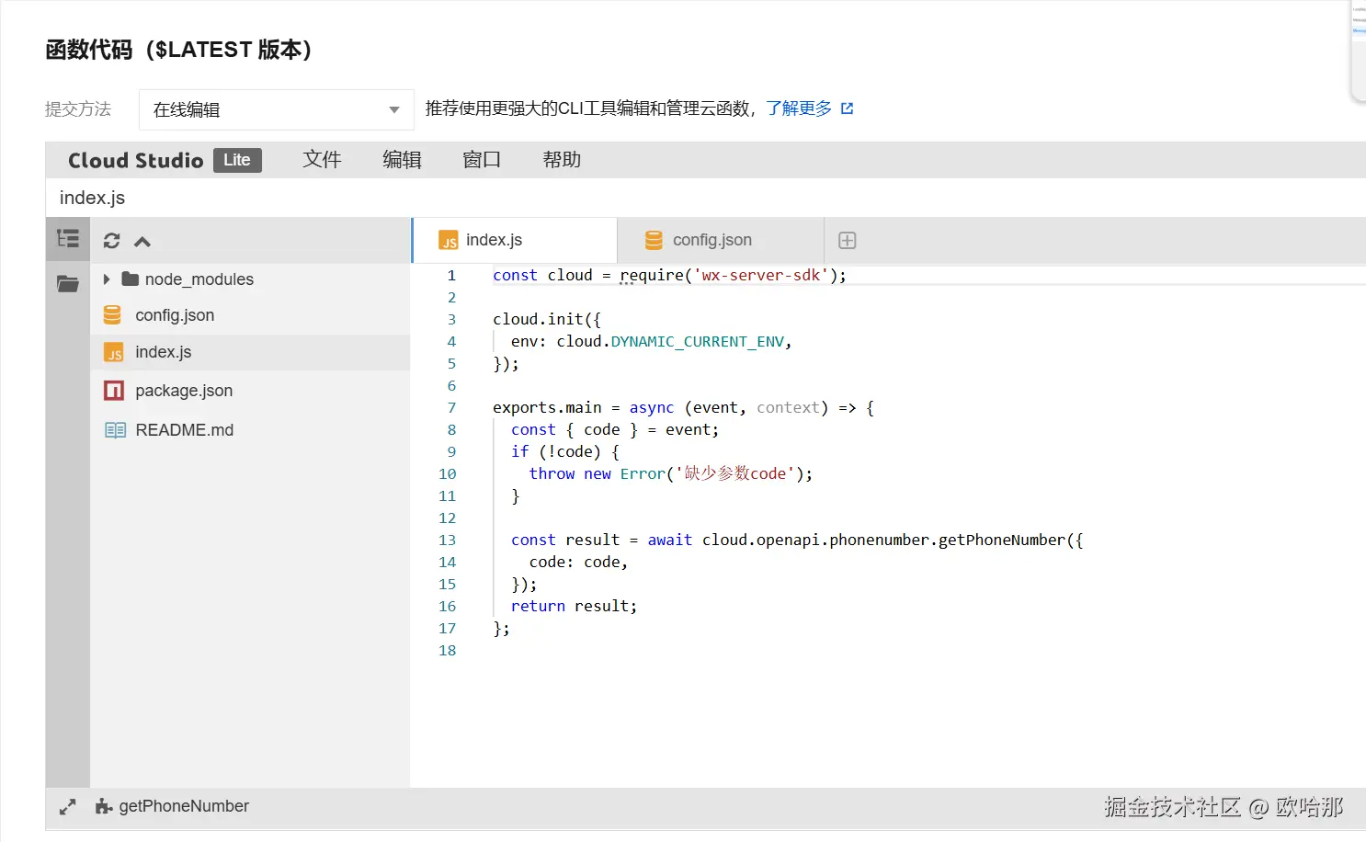Click the JS icon on index.js tab
1366x842 pixels.
tap(449, 241)
